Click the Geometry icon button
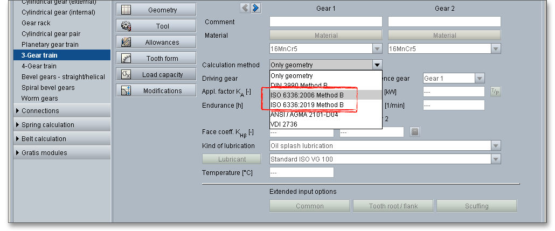 pos(127,10)
